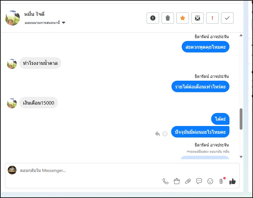Click the chat scrollbar up arrow
Image resolution: width=253 pixels, height=198 pixels.
tap(241, 35)
